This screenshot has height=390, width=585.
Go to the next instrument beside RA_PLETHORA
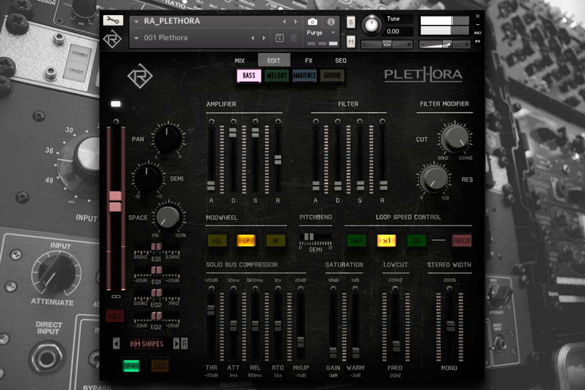click(x=295, y=22)
